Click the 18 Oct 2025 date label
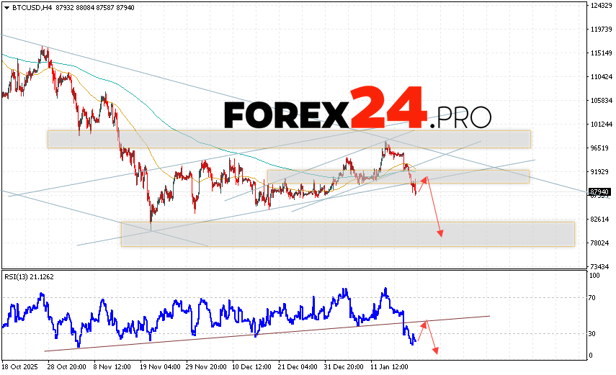 click(x=20, y=366)
